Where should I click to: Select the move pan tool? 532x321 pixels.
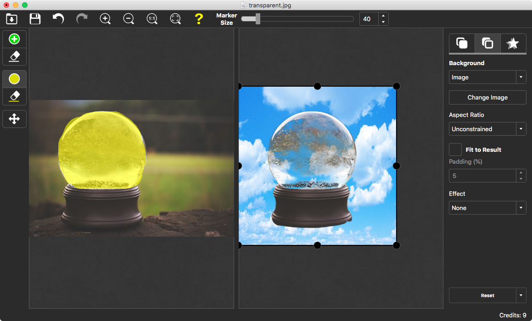[14, 119]
